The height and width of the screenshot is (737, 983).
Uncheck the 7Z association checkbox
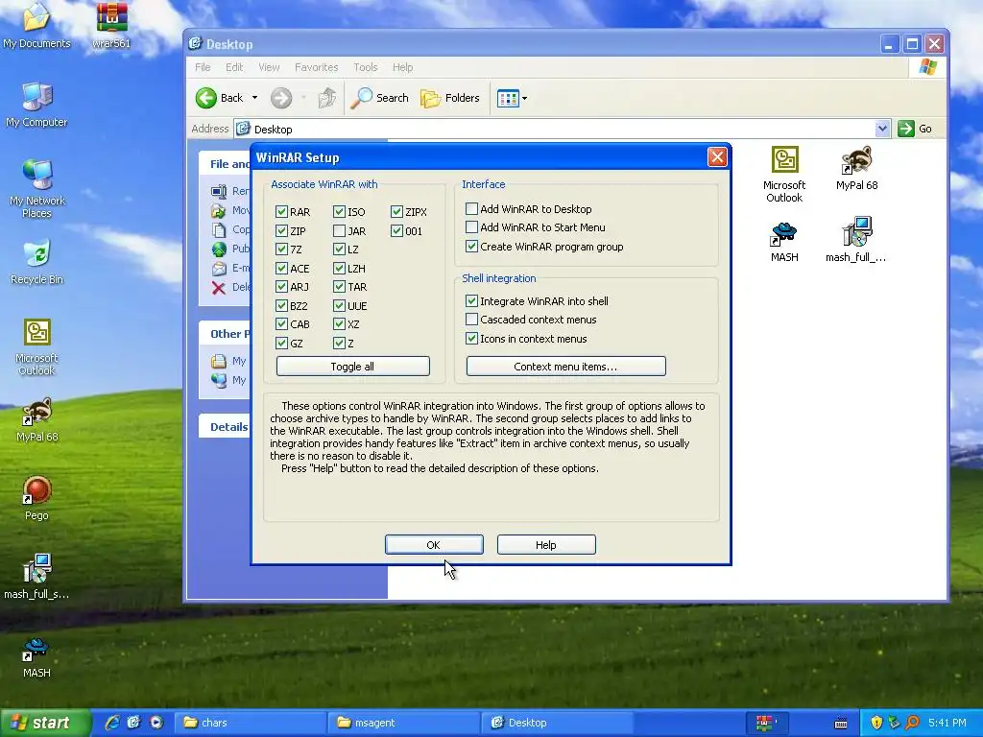pyautogui.click(x=281, y=249)
